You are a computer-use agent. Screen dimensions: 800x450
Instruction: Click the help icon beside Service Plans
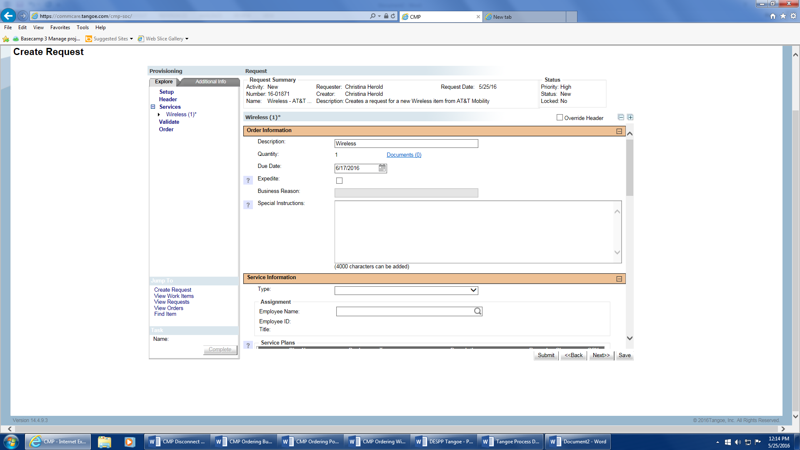248,345
